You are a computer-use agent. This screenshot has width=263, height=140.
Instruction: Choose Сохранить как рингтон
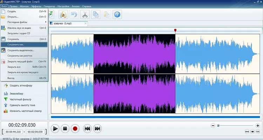tap(24, 55)
